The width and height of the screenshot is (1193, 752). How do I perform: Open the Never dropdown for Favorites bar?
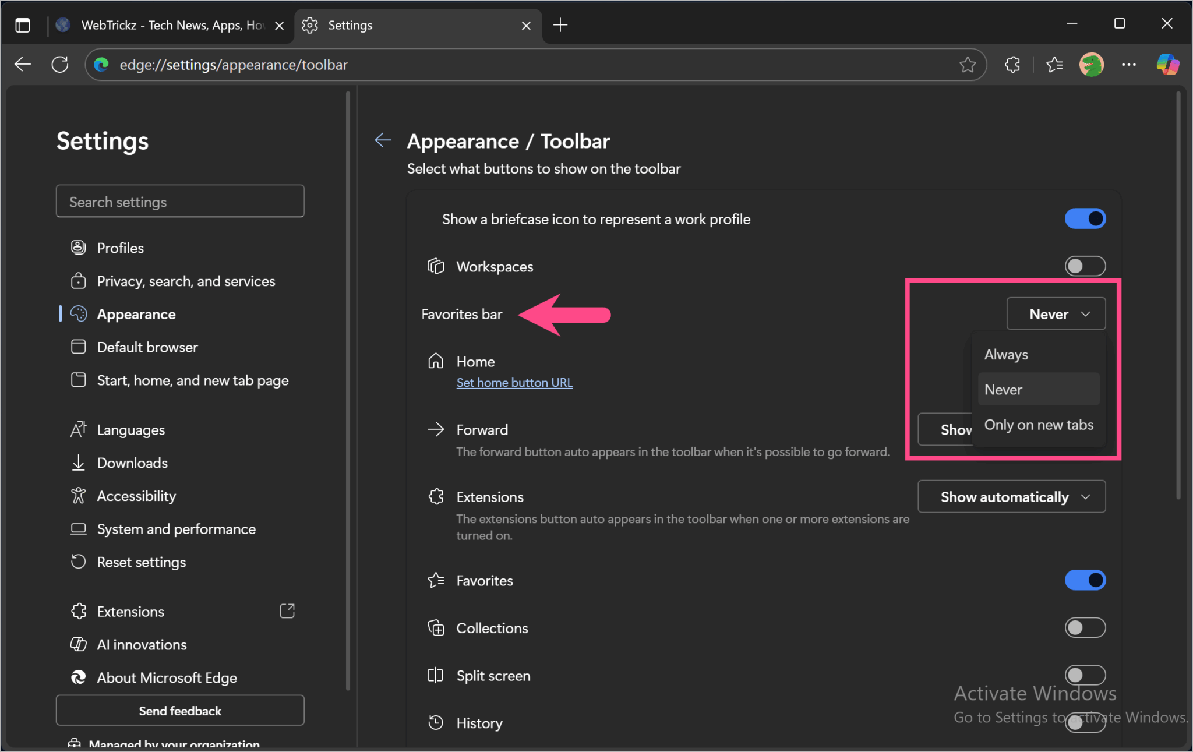1056,313
